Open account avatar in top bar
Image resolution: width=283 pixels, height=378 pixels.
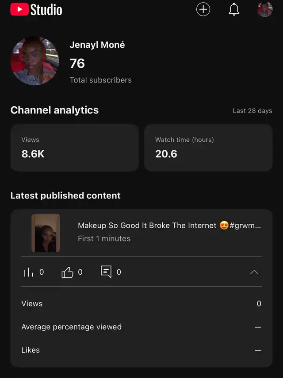265,9
